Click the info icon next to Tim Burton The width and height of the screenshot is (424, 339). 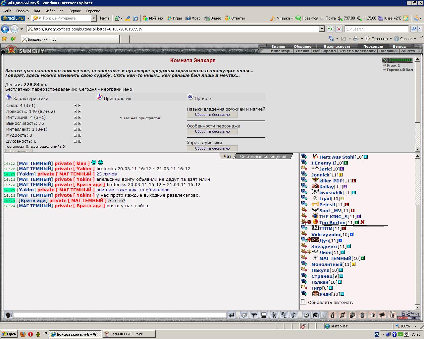coord(357,222)
